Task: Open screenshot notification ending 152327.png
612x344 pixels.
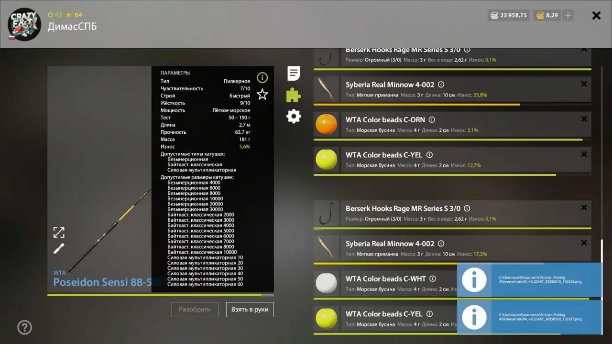Action: click(529, 317)
